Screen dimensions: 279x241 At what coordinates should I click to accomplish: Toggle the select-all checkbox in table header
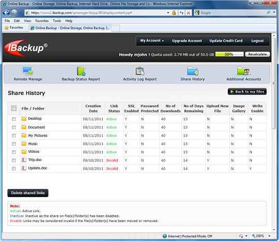pos(14,108)
